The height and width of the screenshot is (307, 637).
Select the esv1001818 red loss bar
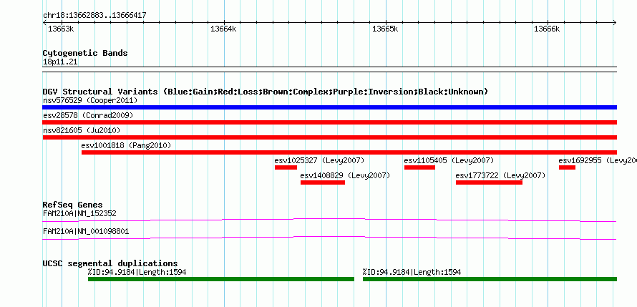pyautogui.click(x=349, y=152)
